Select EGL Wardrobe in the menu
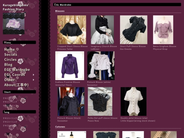The height and width of the screenshot is (138, 184). coord(17,70)
